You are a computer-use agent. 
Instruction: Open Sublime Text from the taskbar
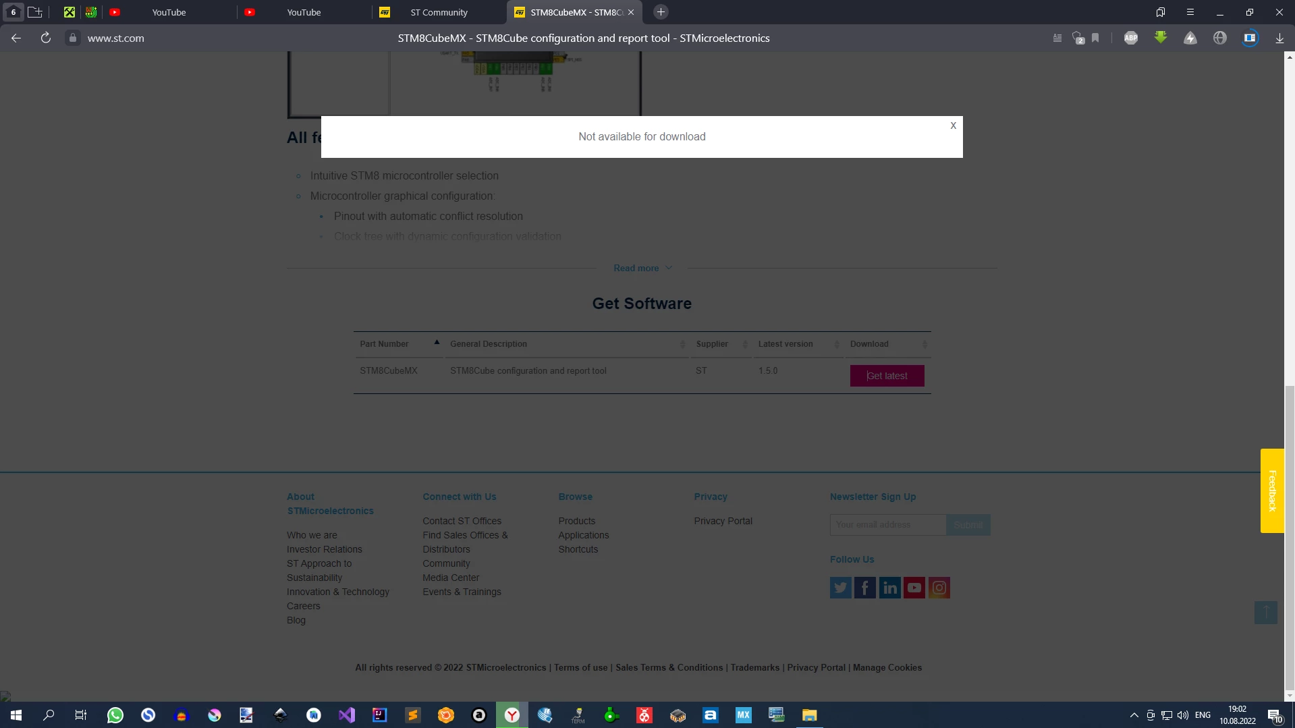coord(413,715)
